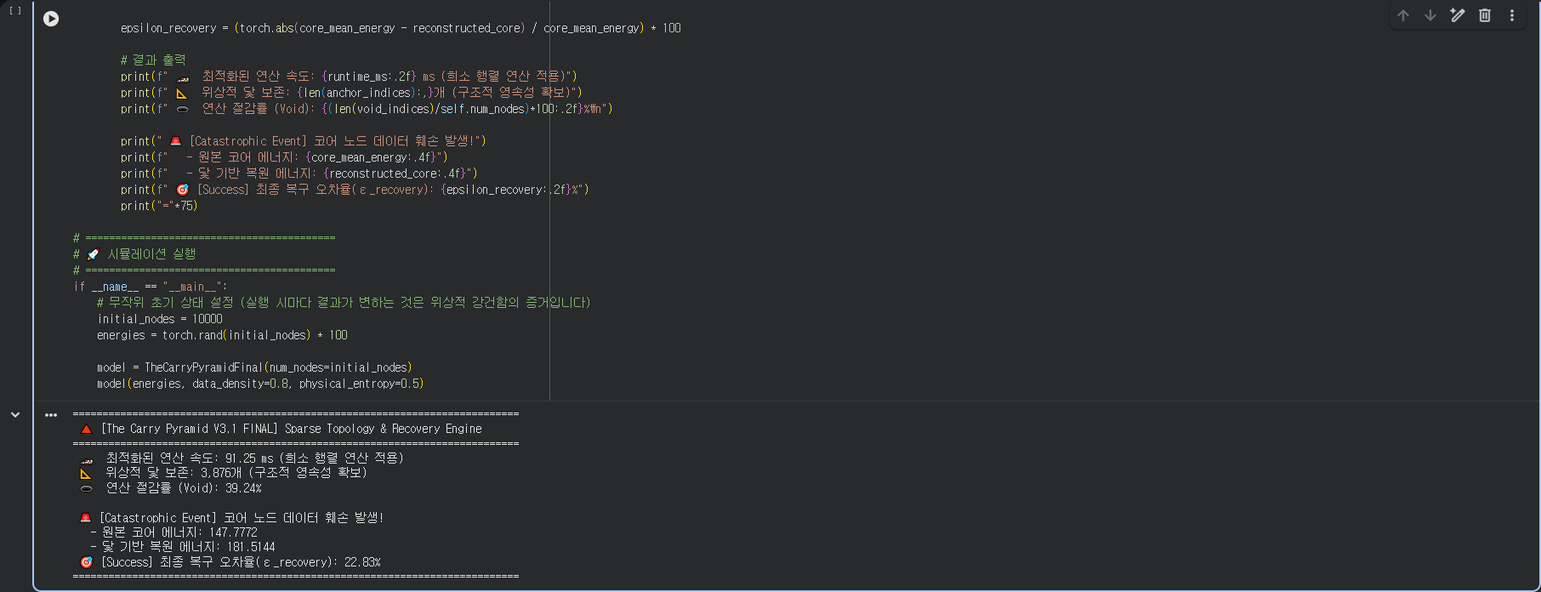
Task: Click the print("="*75) code line
Action: (x=159, y=206)
